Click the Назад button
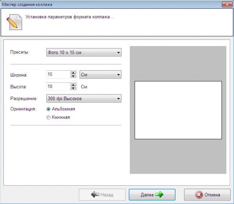 (x=102, y=195)
